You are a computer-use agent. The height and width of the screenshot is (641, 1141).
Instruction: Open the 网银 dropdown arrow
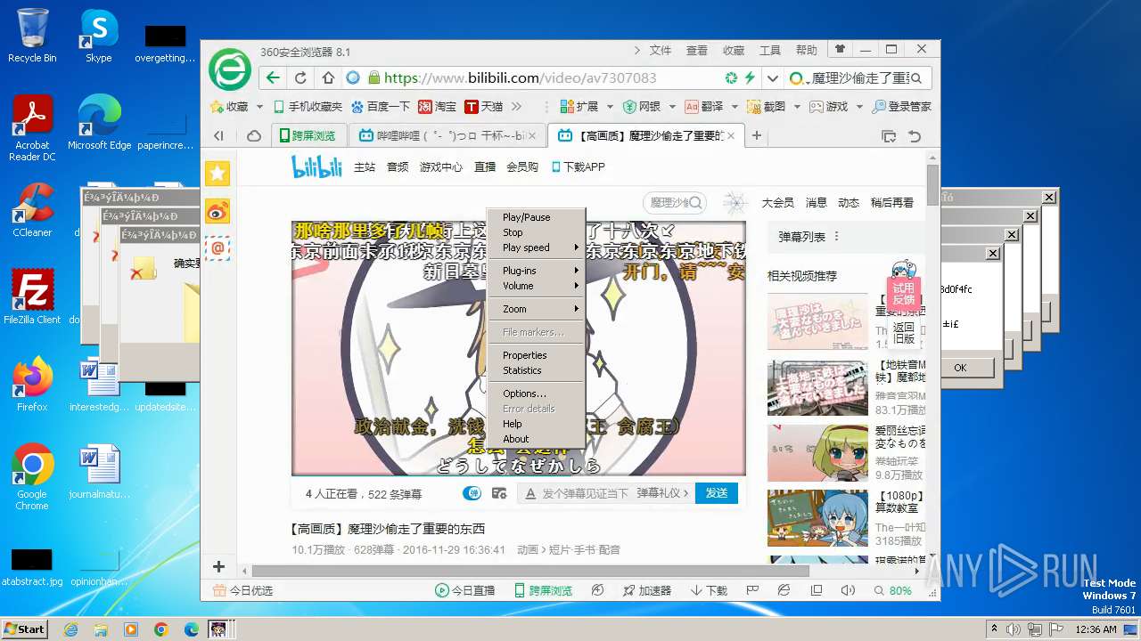(x=672, y=107)
